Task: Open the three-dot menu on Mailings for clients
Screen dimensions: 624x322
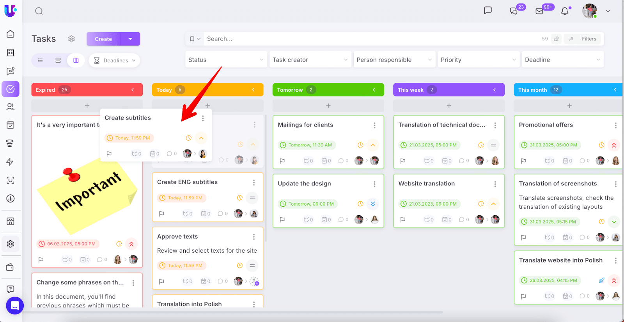Action: [374, 125]
